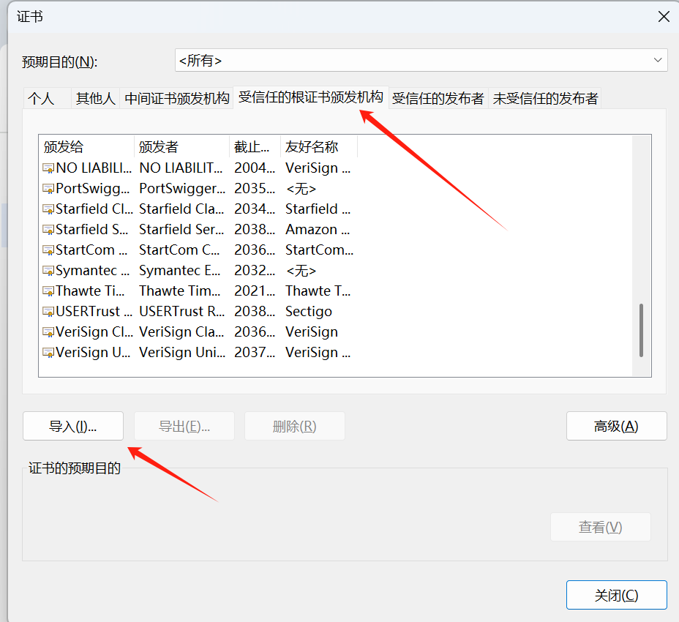Select issuer cell Starfield Cla...

click(181, 209)
